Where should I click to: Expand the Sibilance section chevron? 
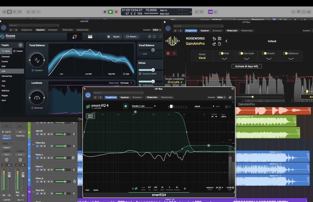pyautogui.click(x=291, y=59)
